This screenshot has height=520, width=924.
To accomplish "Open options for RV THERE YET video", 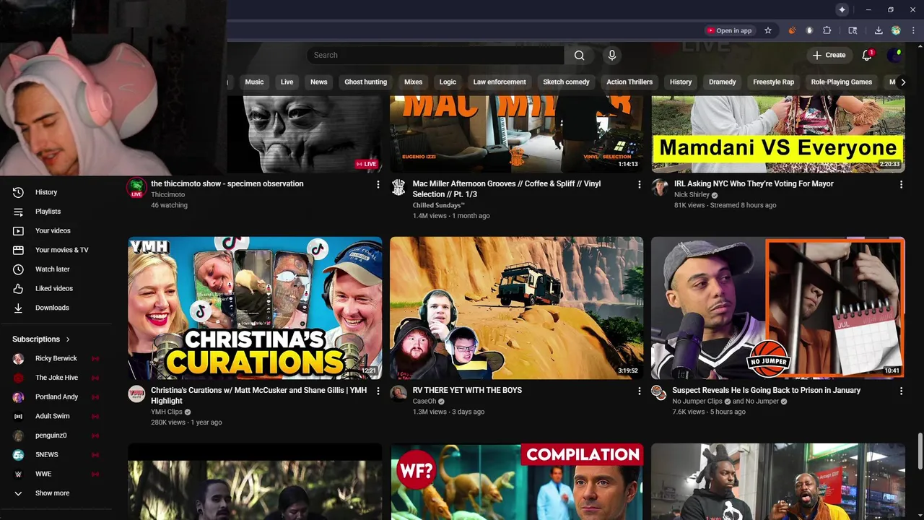I will pos(639,391).
